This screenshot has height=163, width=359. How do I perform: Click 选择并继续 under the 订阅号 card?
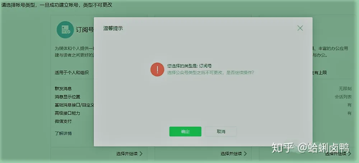click(126, 154)
